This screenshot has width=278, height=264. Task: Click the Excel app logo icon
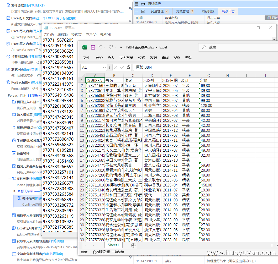(x=84, y=47)
